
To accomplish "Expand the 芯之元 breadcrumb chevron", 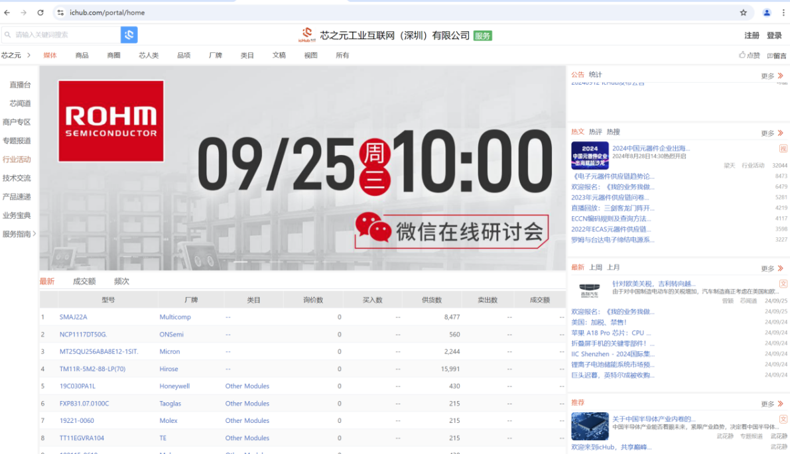I will pyautogui.click(x=29, y=55).
